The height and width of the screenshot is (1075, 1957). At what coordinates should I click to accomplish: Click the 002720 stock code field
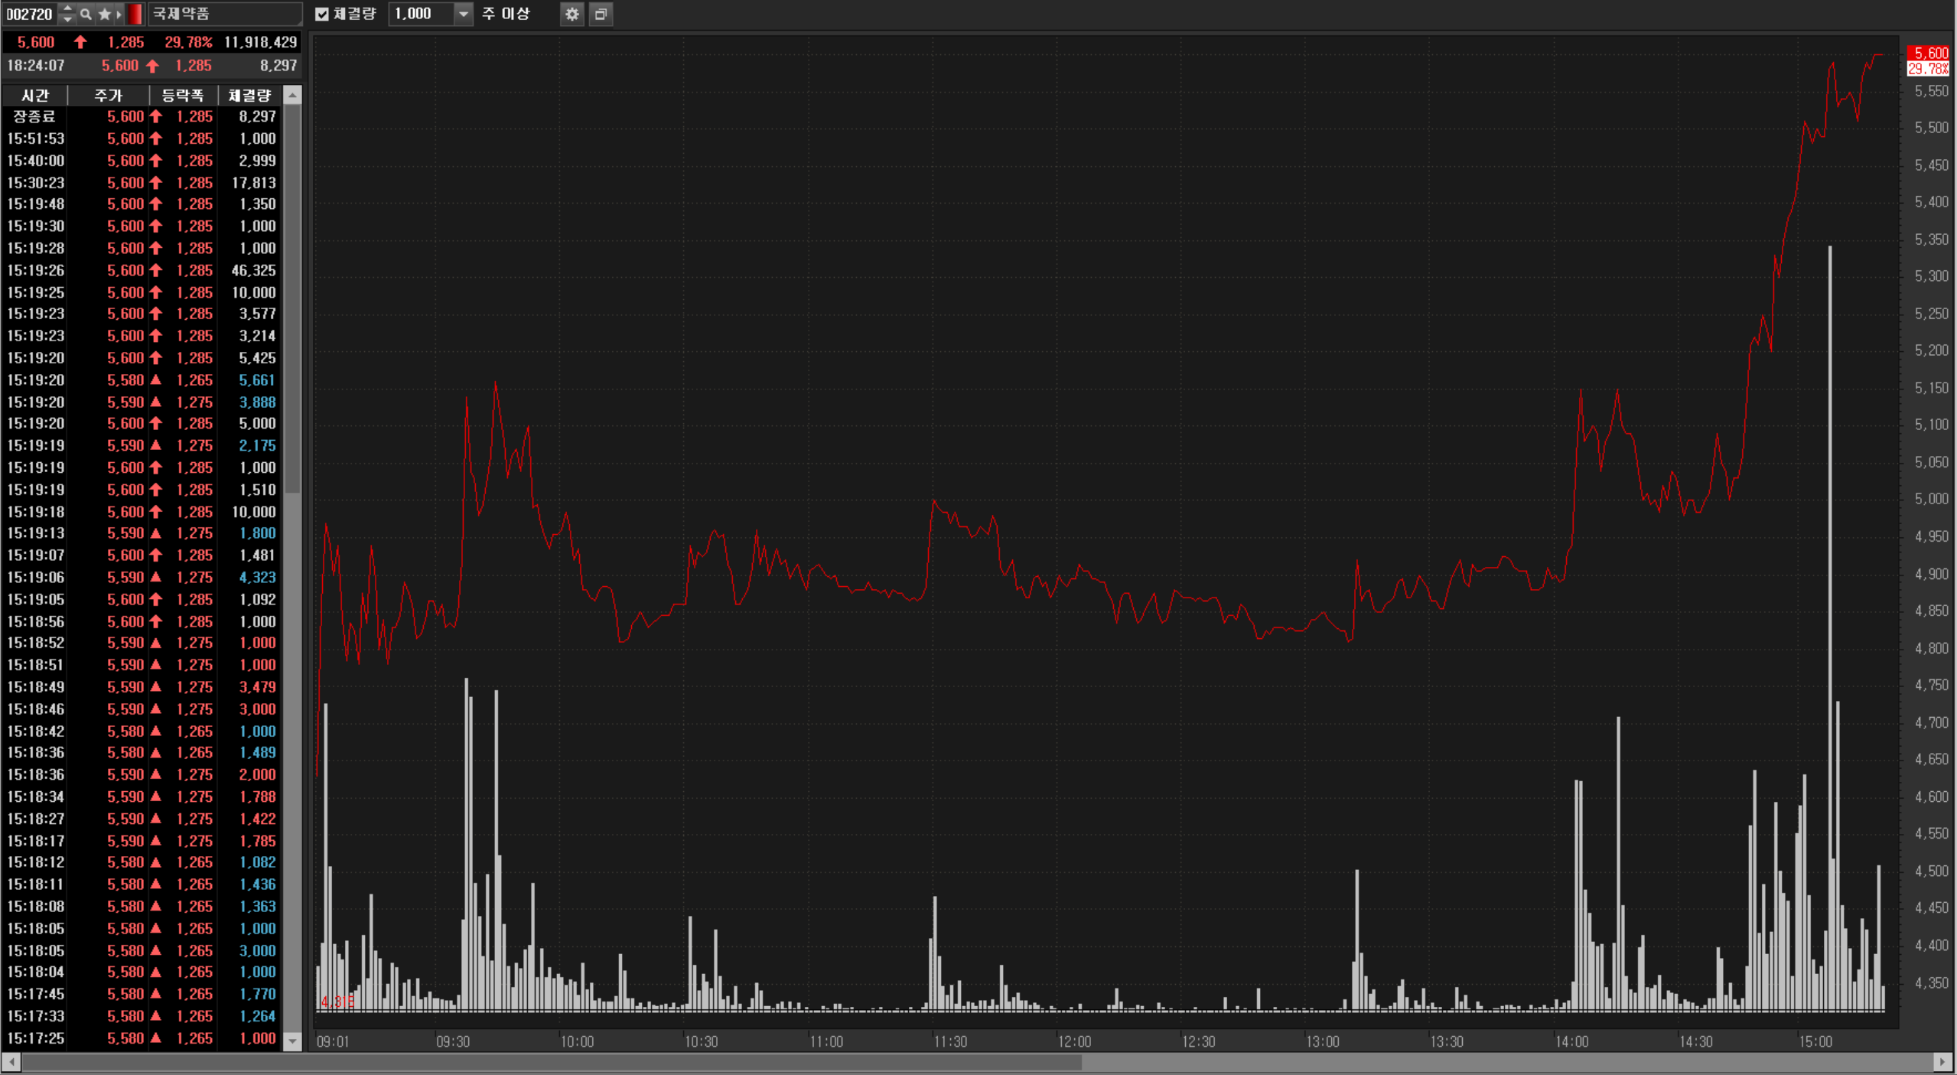29,14
